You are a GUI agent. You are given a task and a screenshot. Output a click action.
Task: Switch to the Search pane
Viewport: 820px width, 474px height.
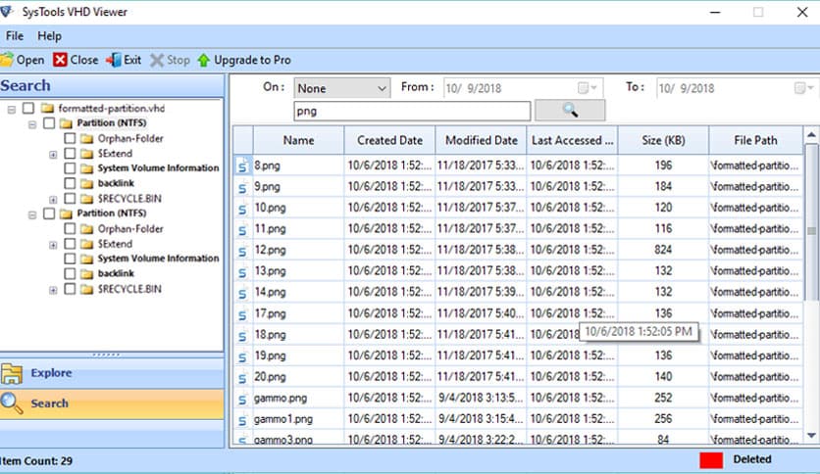point(112,403)
